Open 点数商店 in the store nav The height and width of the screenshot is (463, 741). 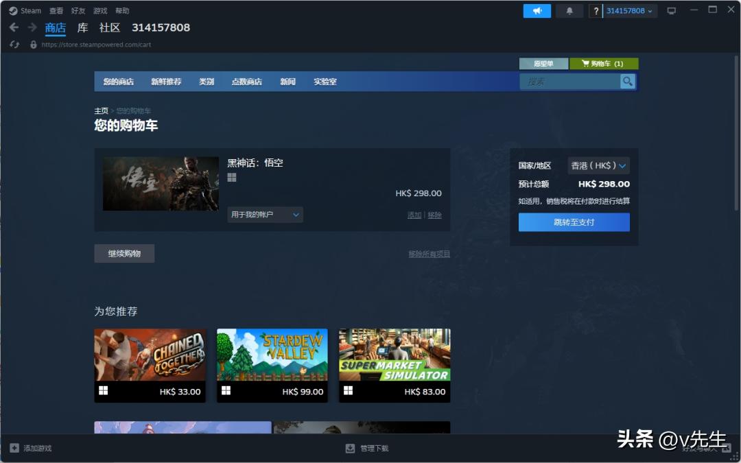pyautogui.click(x=247, y=81)
